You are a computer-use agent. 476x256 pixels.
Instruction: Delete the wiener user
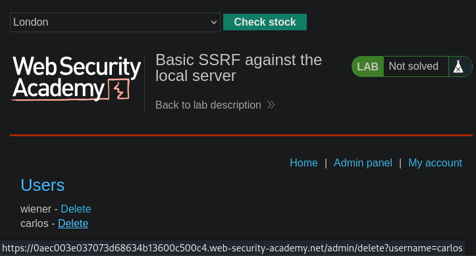[x=76, y=209]
